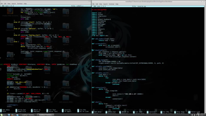Click 'ServPort = 50004;' line in cshell.c
This screenshot has height=116, width=206.
pyautogui.click(x=14, y=84)
